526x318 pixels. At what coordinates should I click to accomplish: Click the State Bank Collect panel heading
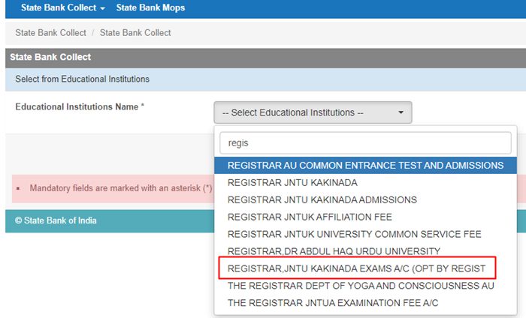click(50, 57)
